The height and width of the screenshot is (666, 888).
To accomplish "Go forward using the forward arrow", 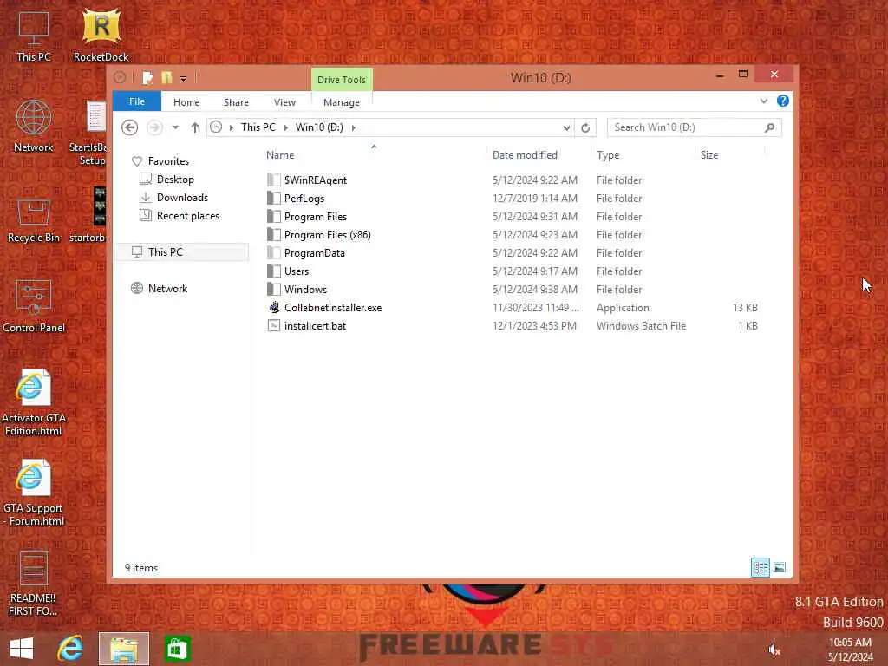I will (x=154, y=127).
